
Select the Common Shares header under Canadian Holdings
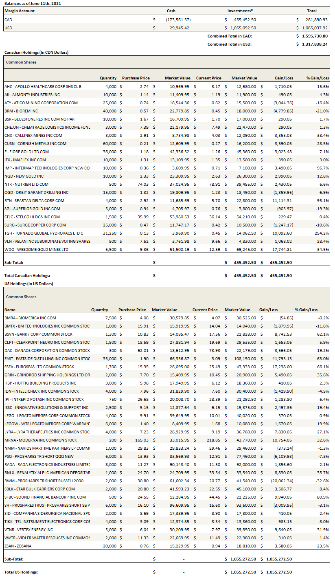(21, 62)
